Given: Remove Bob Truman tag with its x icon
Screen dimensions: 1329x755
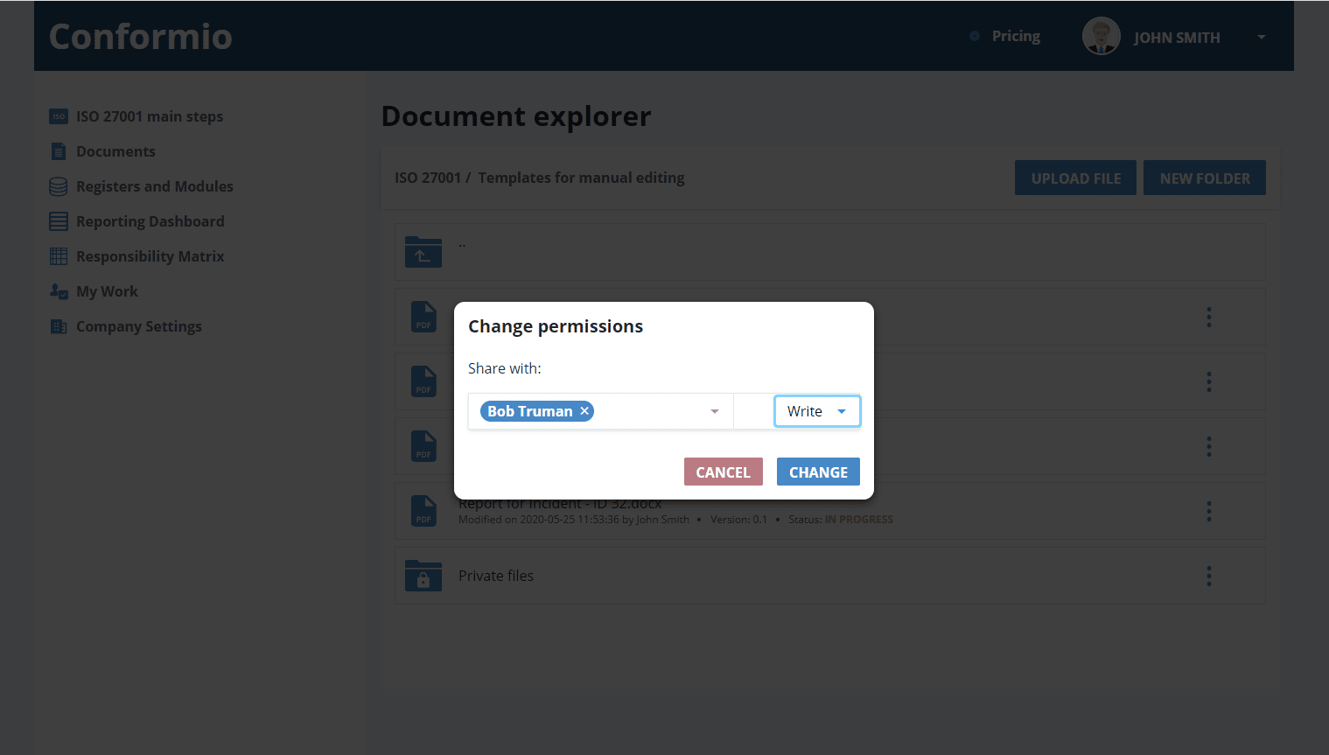Looking at the screenshot, I should (584, 411).
